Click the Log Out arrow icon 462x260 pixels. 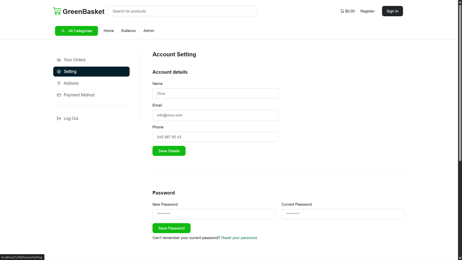click(x=59, y=118)
